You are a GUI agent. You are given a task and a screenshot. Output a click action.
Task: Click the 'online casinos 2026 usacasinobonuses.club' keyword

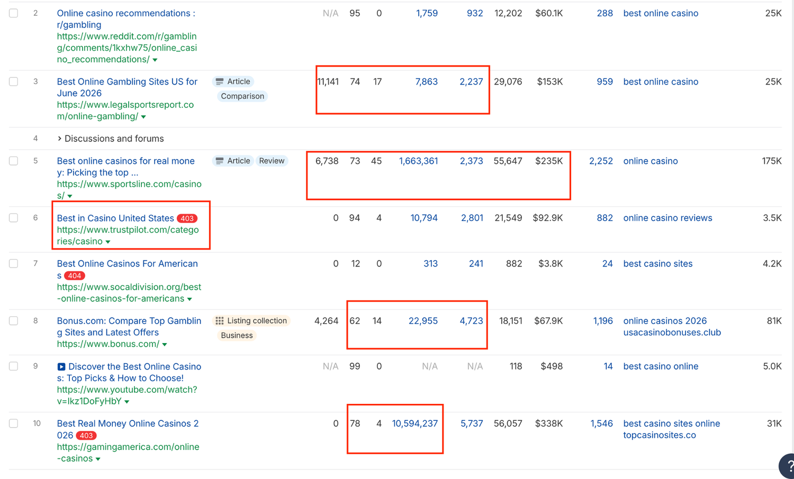tap(672, 326)
